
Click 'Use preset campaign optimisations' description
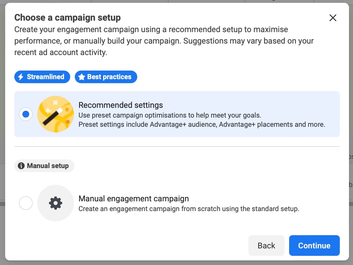(170, 115)
